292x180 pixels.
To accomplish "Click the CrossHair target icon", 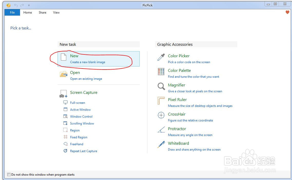I will point(161,115).
